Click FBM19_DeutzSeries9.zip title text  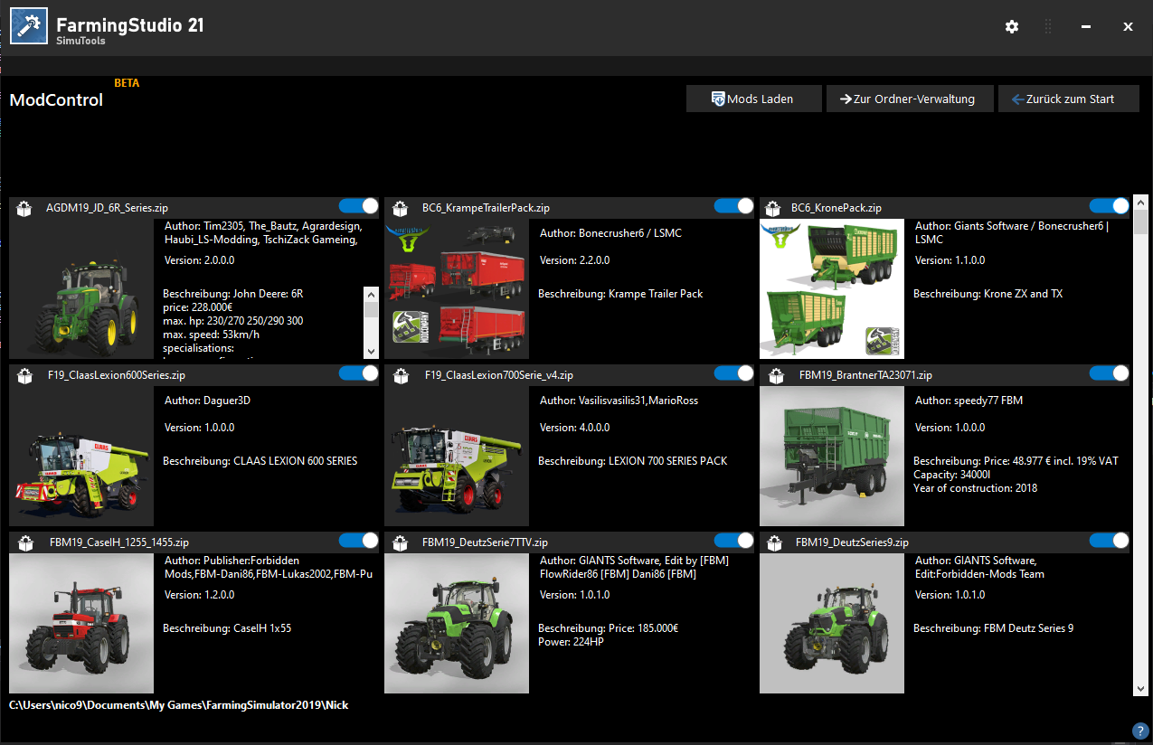(852, 542)
